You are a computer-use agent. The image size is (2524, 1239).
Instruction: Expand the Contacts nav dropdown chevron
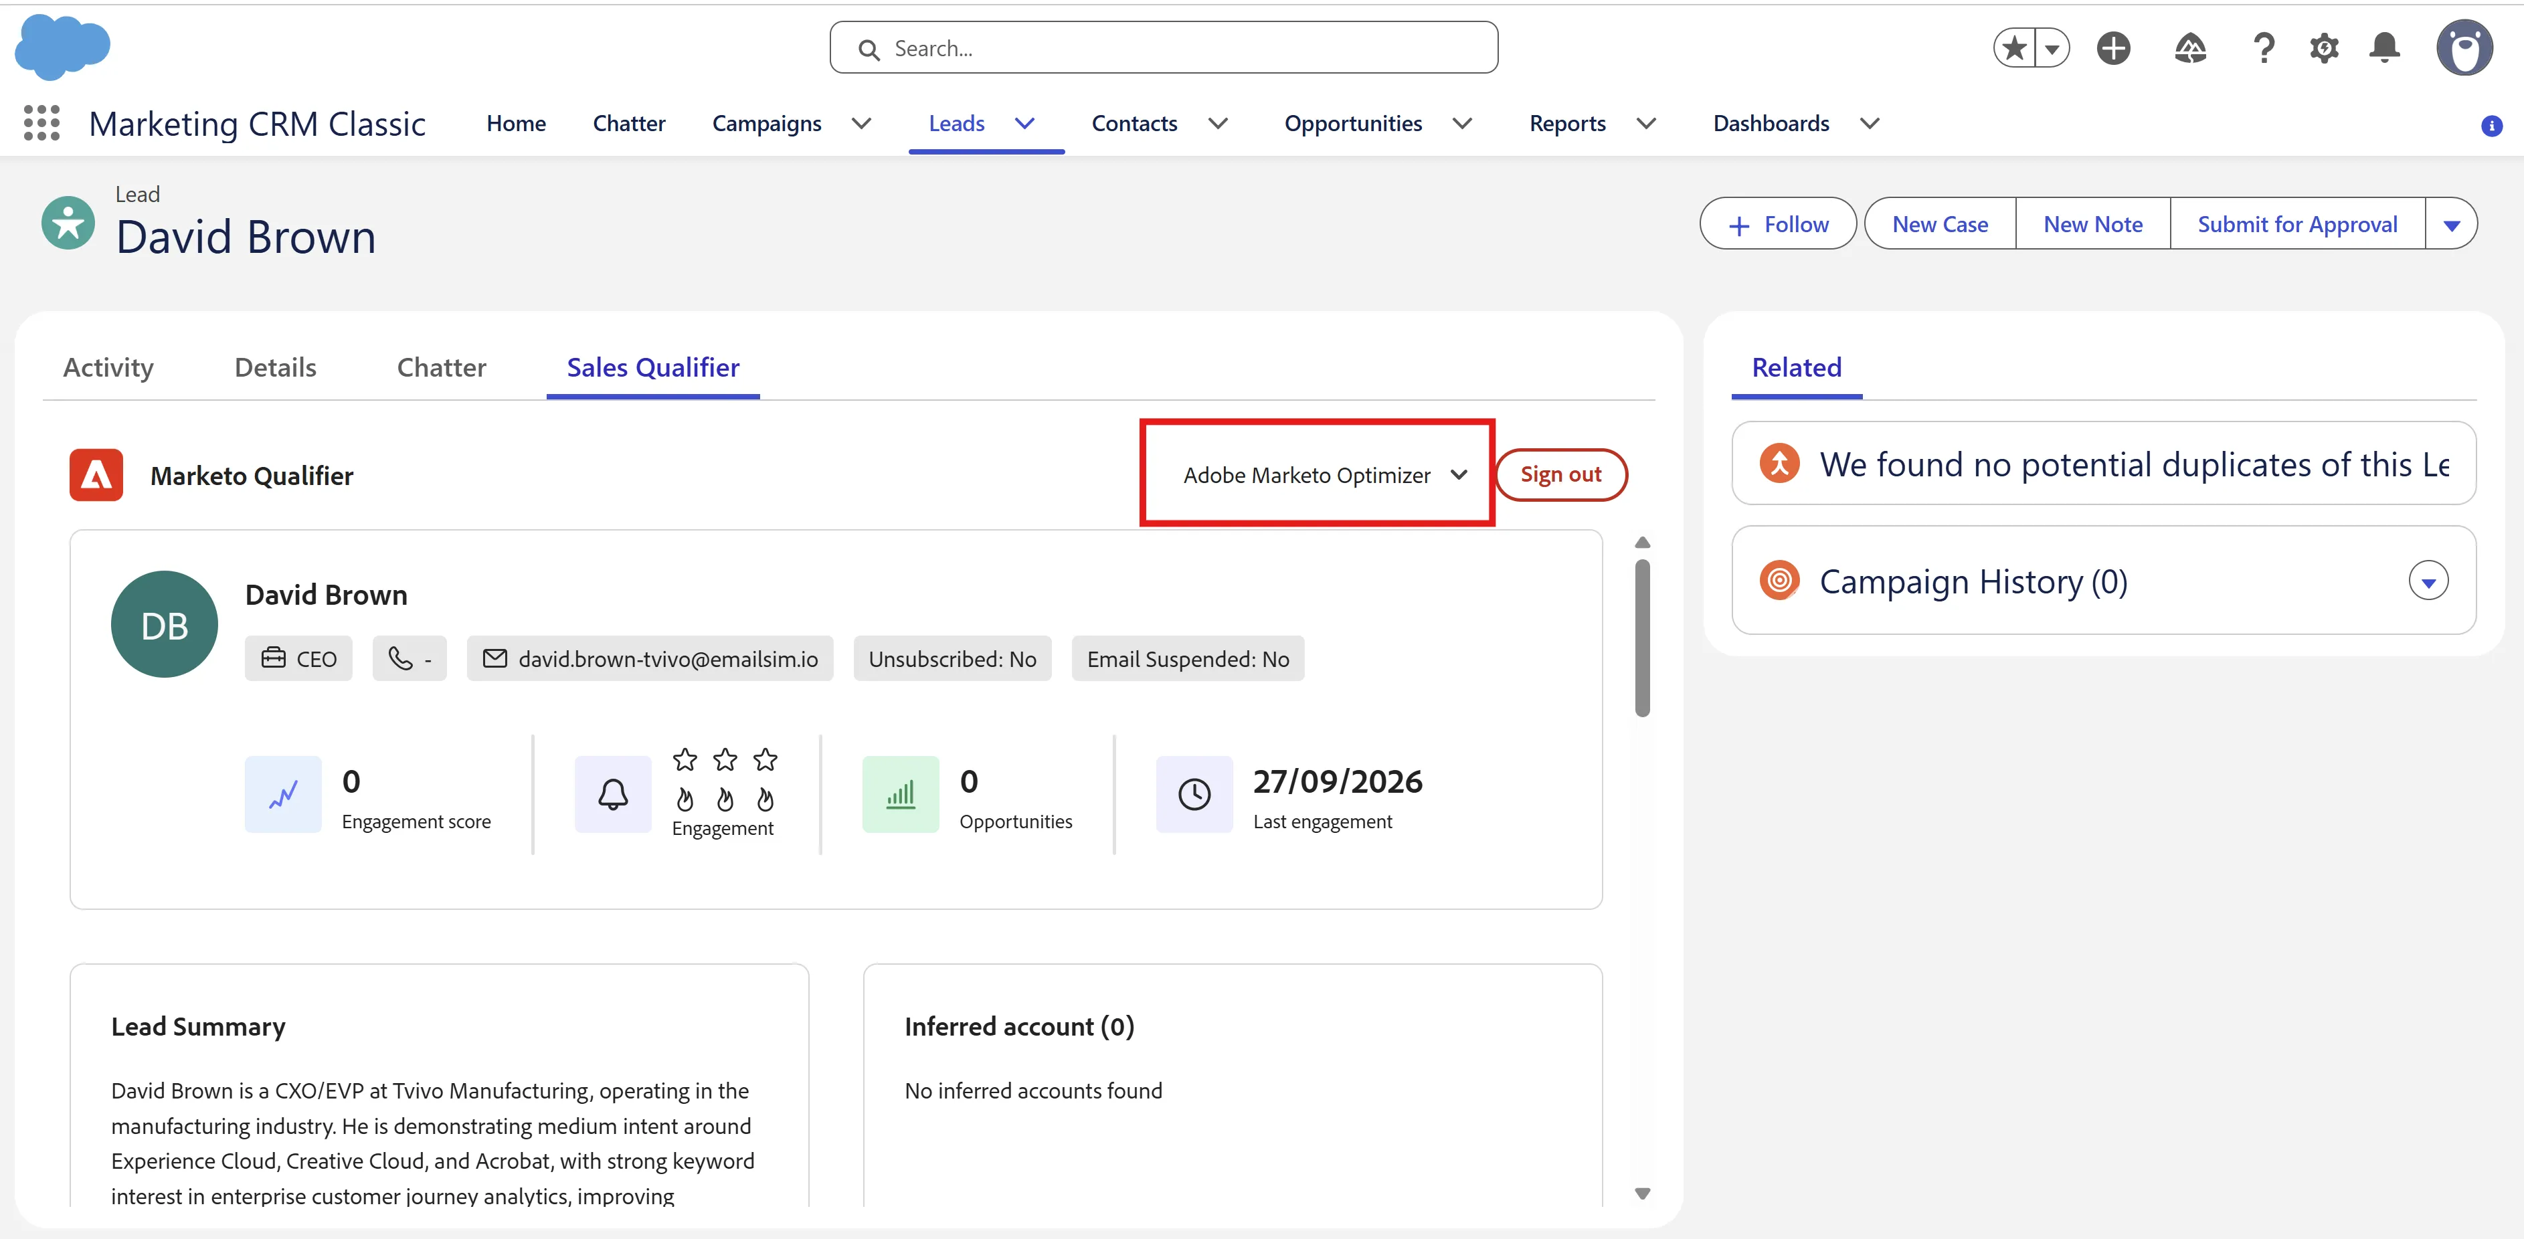1218,123
